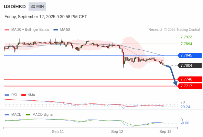
Task: Click the MA 50 legend label
Action: (65, 30)
